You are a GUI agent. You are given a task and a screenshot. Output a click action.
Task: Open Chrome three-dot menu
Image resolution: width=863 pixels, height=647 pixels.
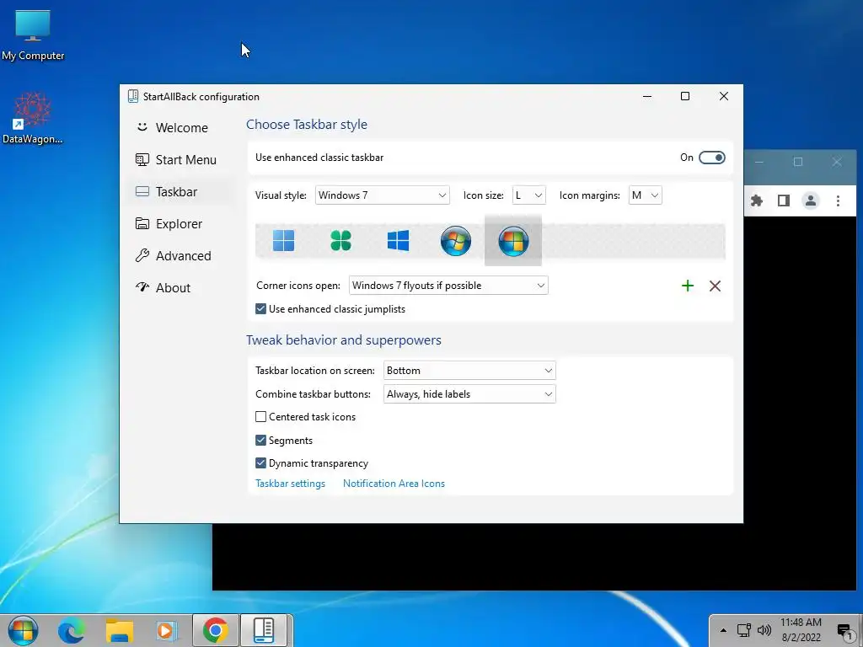[838, 201]
